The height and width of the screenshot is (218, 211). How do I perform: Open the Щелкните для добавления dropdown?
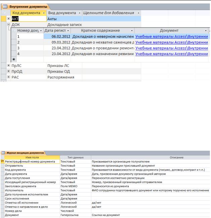pyautogui.click(x=138, y=13)
